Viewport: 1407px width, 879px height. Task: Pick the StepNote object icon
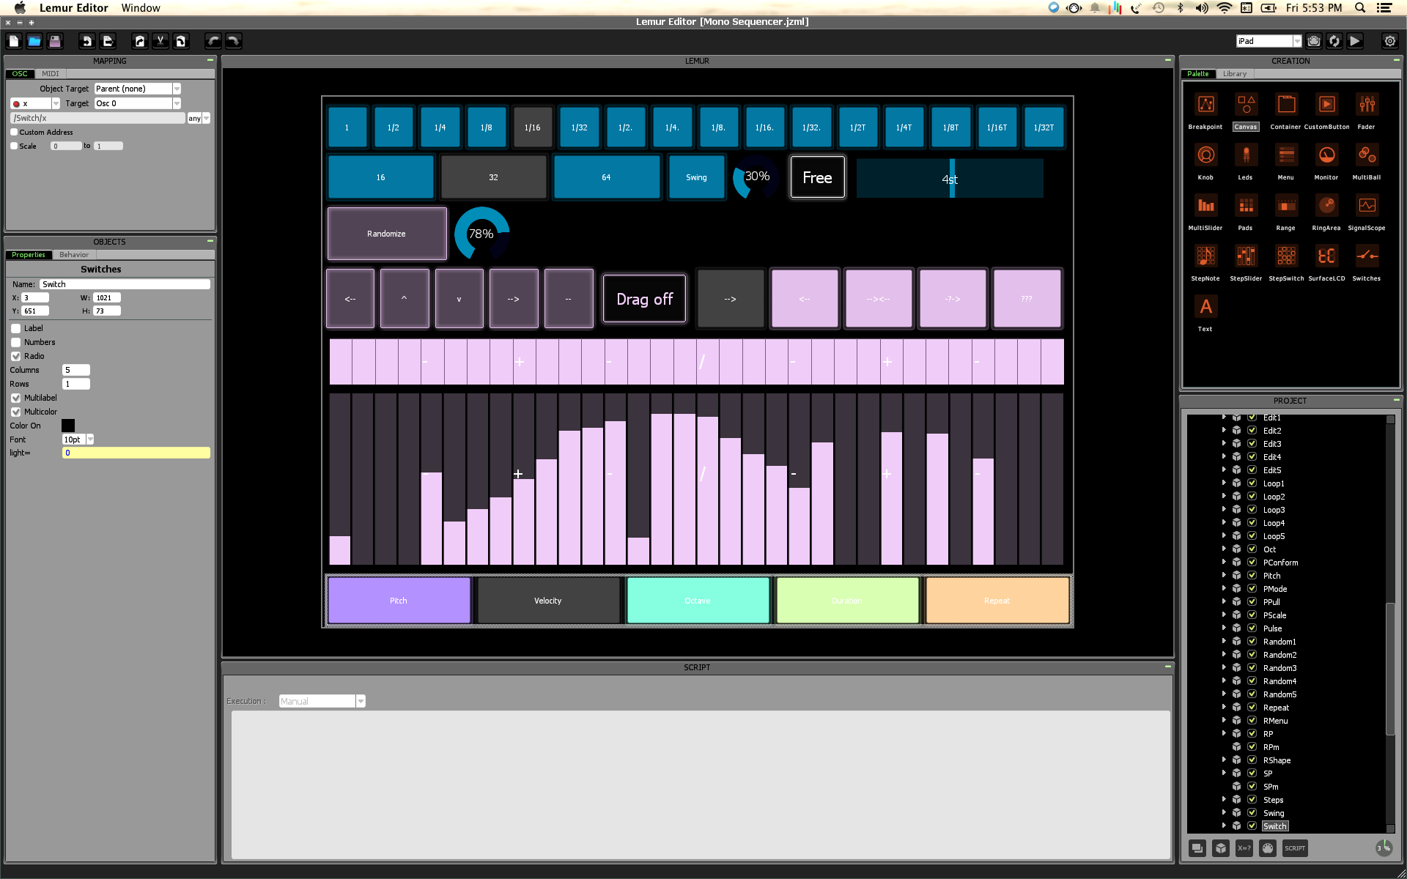coord(1205,256)
